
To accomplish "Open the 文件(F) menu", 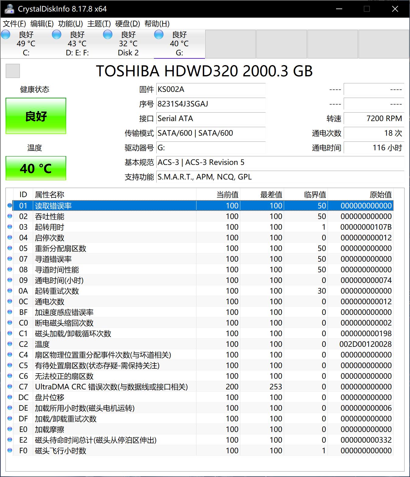I will click(x=14, y=24).
